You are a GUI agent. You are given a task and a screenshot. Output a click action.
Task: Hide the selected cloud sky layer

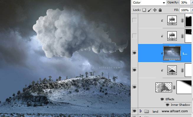134,53
